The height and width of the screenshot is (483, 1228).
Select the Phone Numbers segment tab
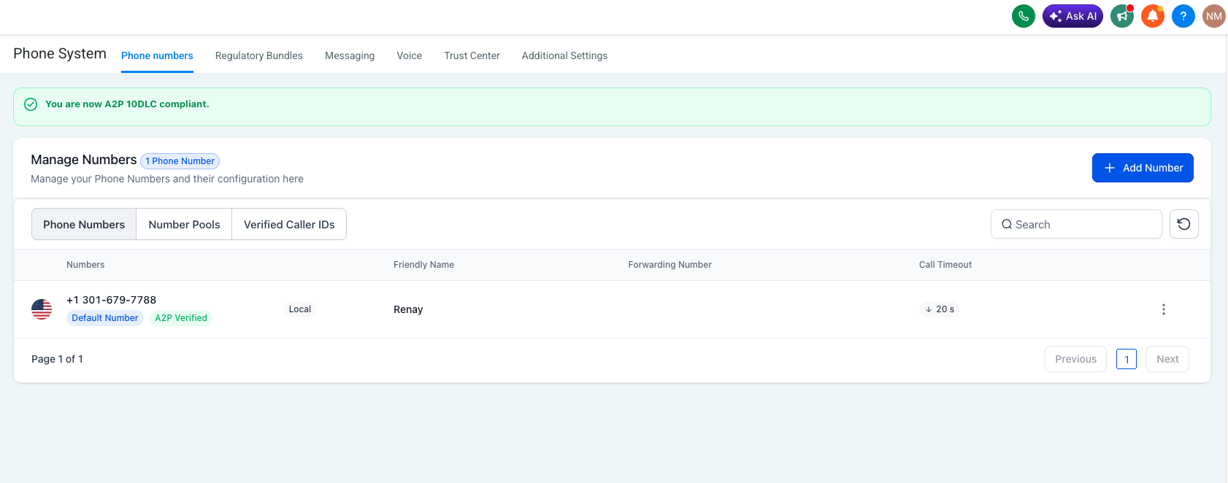point(84,225)
